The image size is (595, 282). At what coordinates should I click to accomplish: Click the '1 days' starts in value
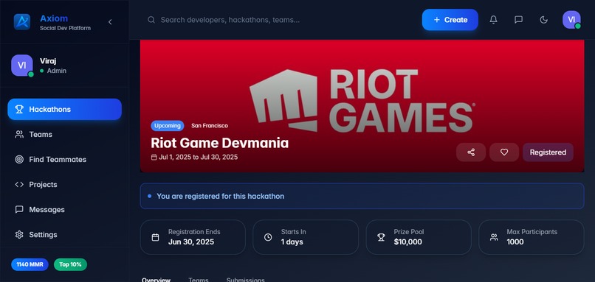coord(292,242)
